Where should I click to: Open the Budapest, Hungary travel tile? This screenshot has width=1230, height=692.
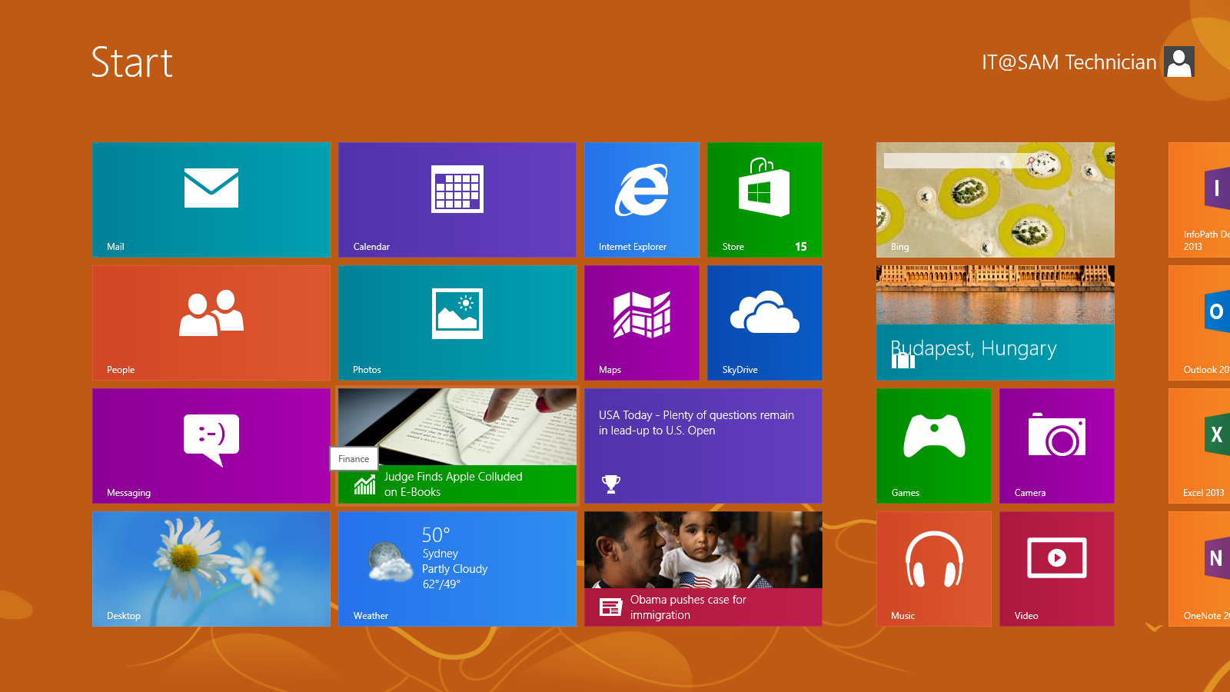tap(996, 323)
